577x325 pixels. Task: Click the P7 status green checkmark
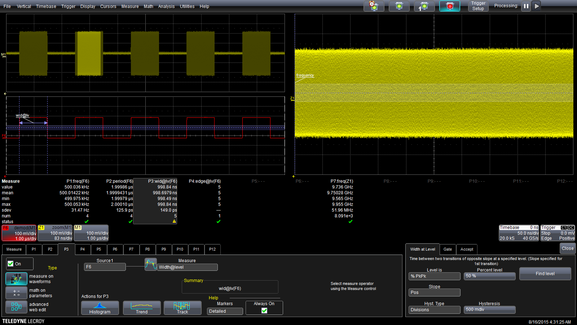coord(351,222)
